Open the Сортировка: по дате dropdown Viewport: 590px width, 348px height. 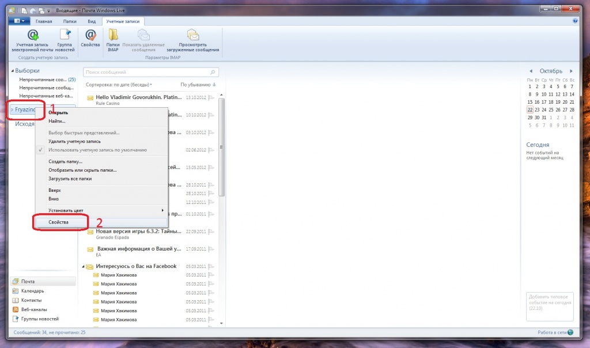(119, 85)
